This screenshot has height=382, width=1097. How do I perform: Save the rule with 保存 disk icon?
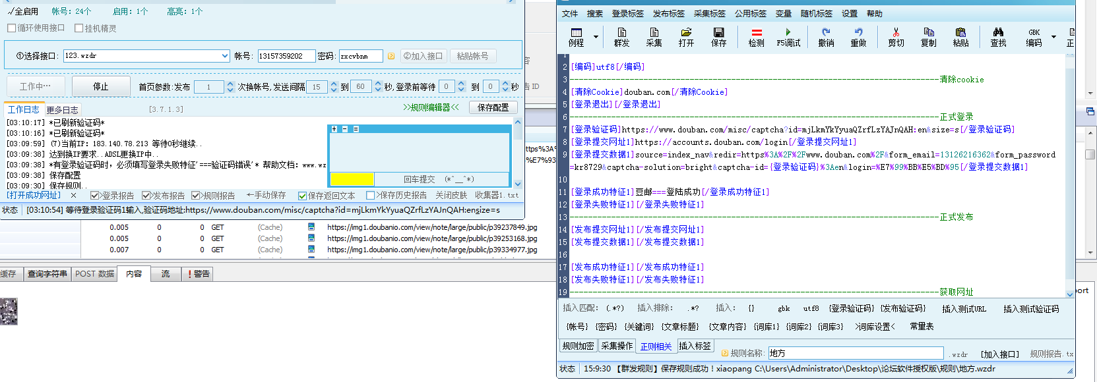(718, 37)
